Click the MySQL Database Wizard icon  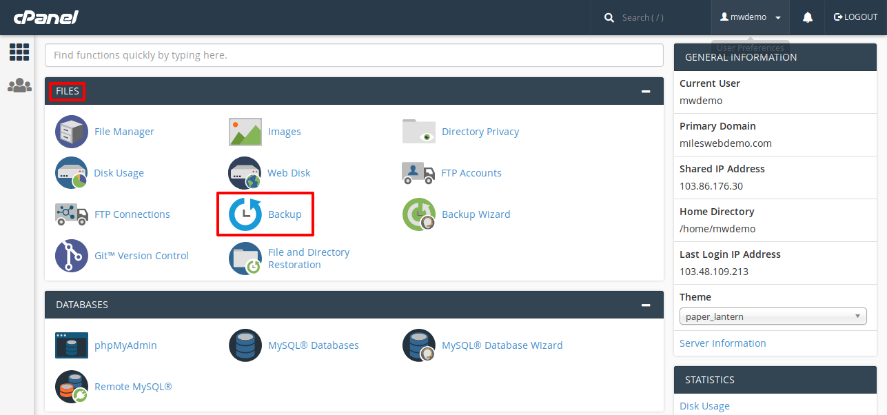click(x=419, y=345)
